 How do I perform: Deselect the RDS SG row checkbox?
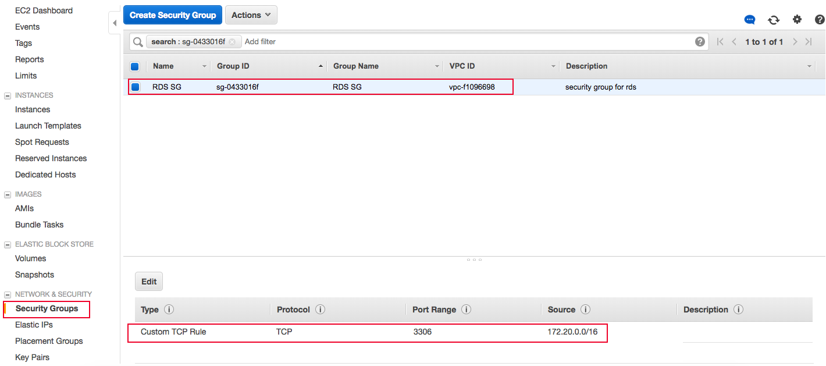click(135, 86)
